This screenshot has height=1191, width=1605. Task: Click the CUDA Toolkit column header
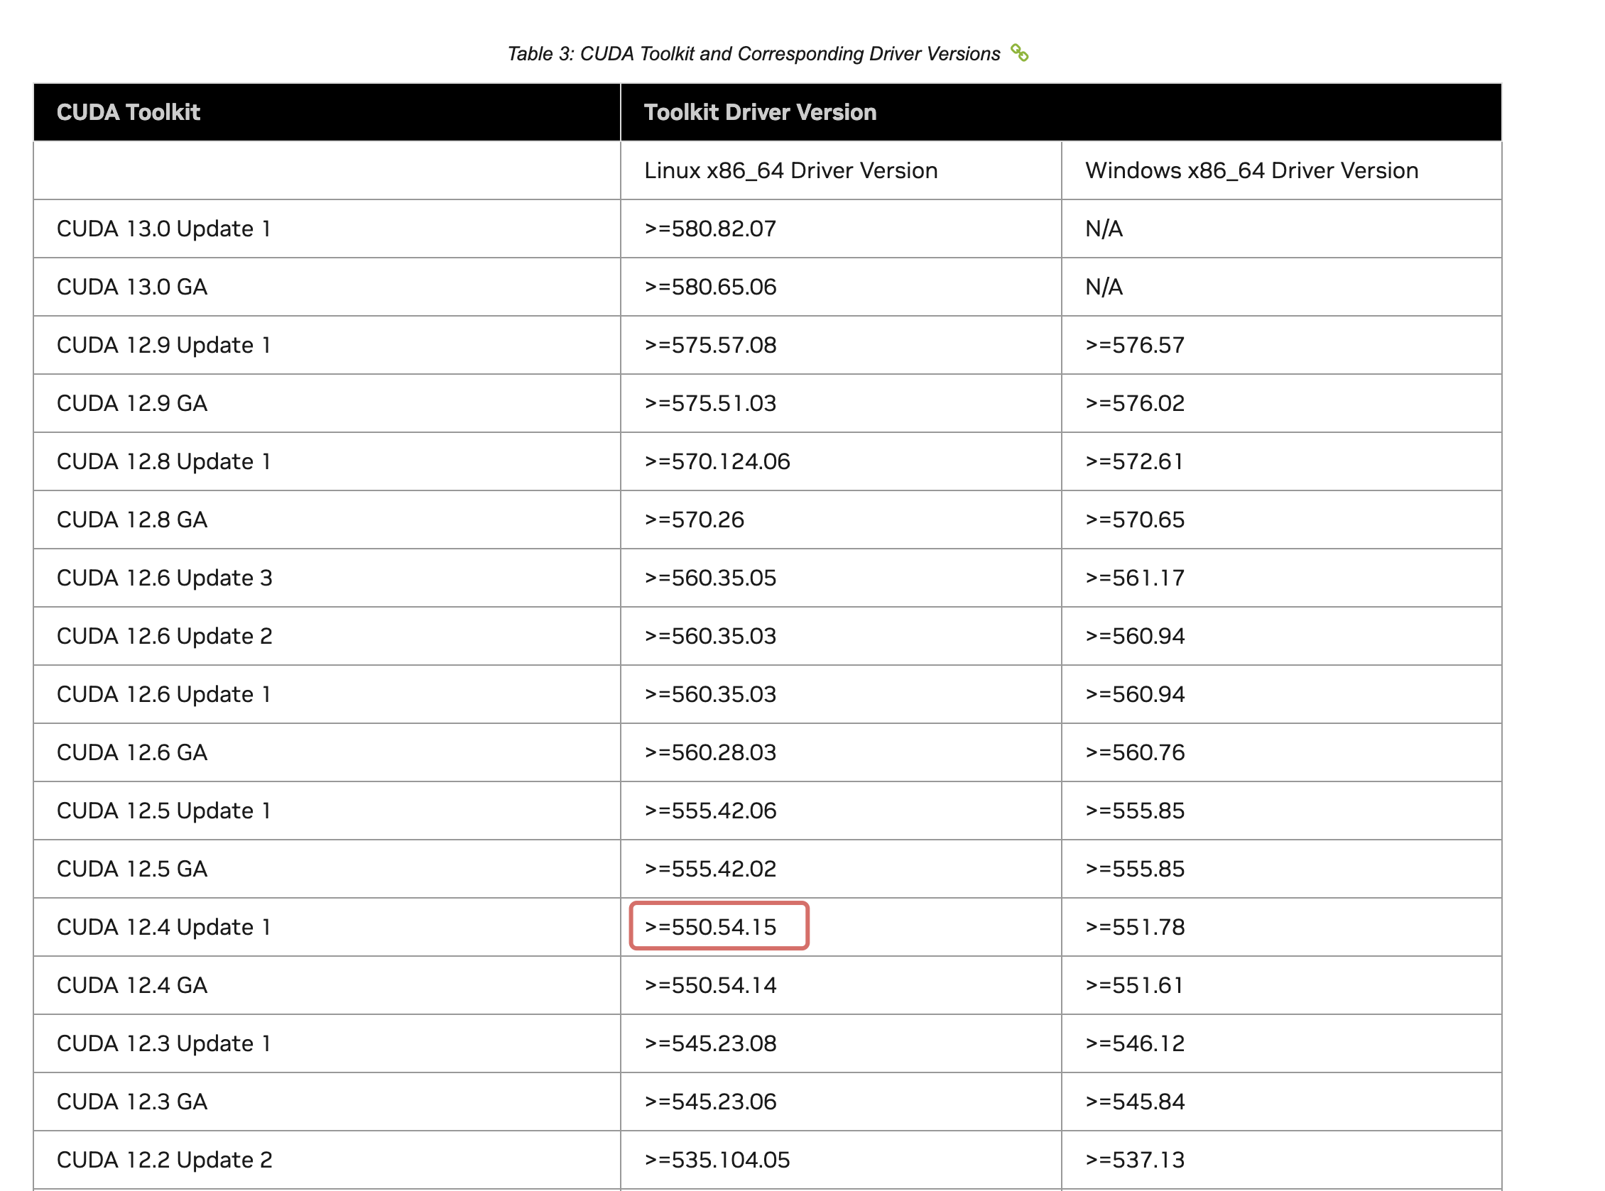pos(129,111)
